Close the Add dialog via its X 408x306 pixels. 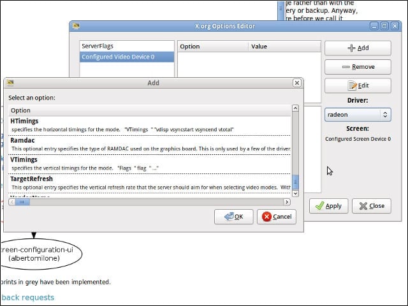point(296,83)
